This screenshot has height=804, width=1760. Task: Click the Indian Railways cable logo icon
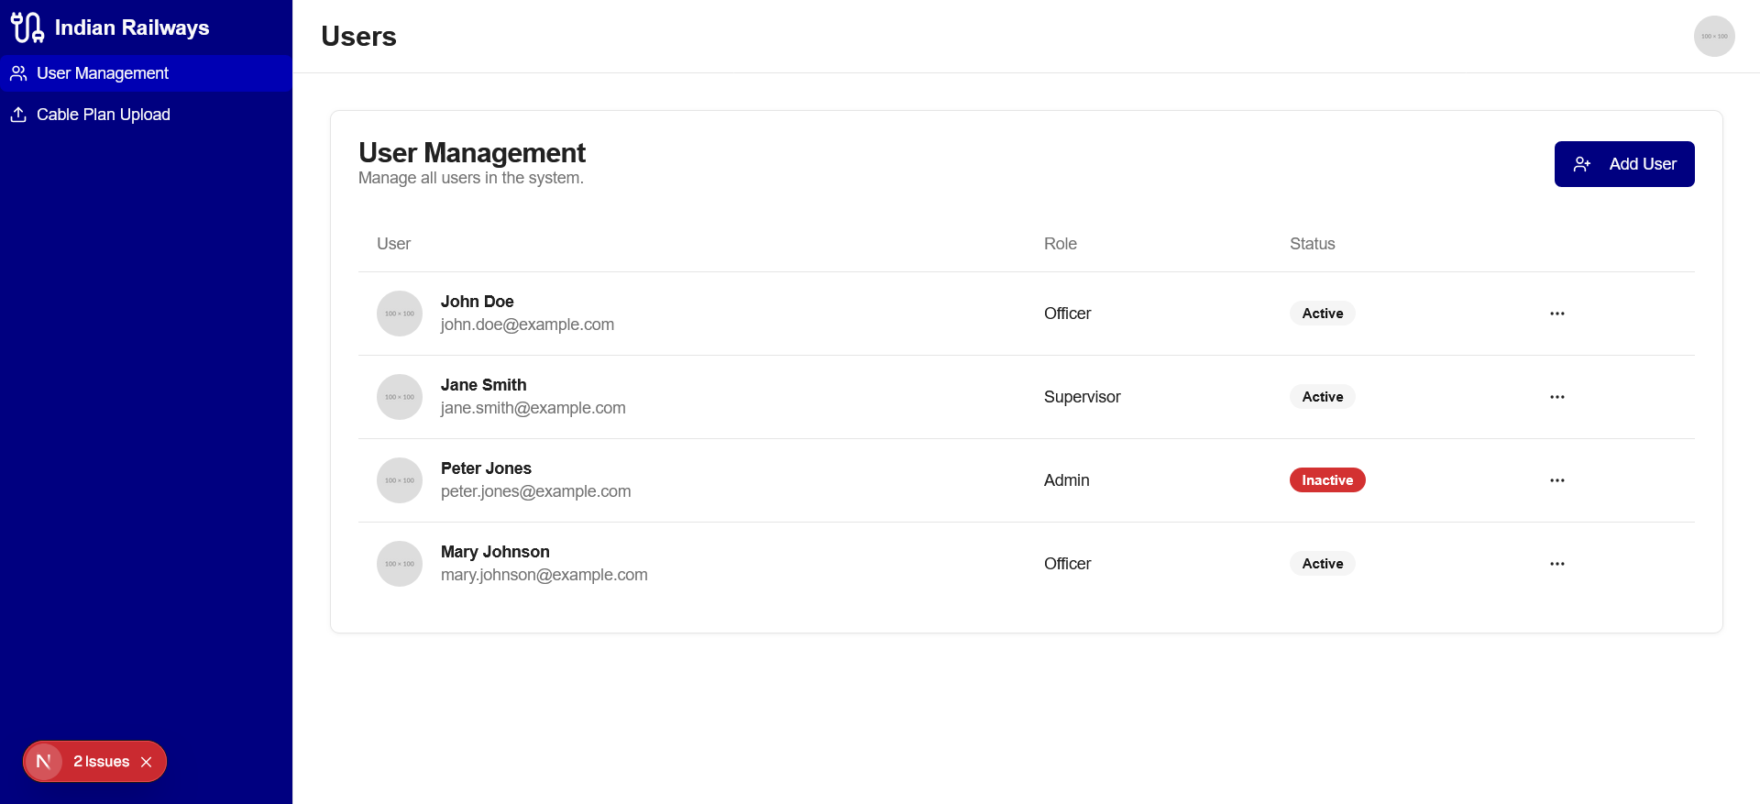(x=27, y=28)
